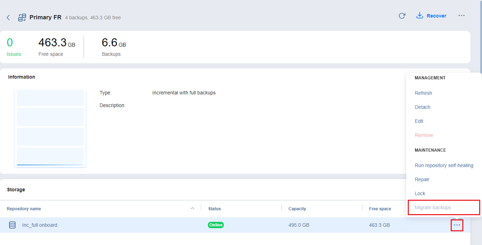Click the back arrow icon
This screenshot has width=482, height=245.
coord(8,18)
